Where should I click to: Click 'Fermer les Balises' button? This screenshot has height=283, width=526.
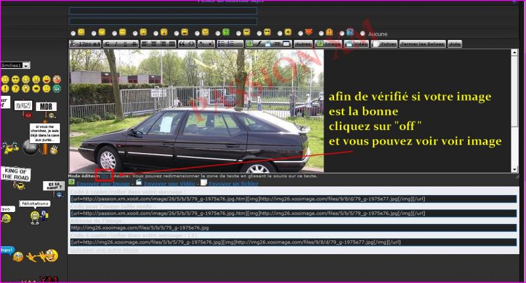(x=422, y=44)
